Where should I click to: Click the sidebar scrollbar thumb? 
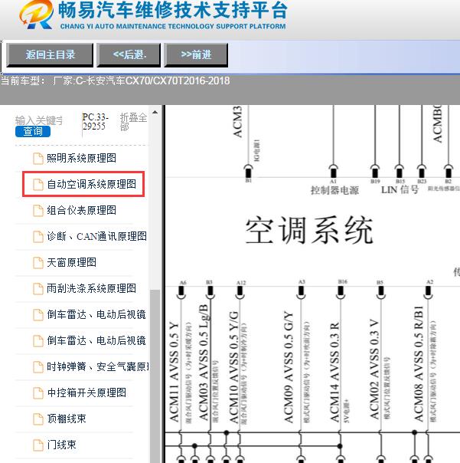pyautogui.click(x=155, y=376)
